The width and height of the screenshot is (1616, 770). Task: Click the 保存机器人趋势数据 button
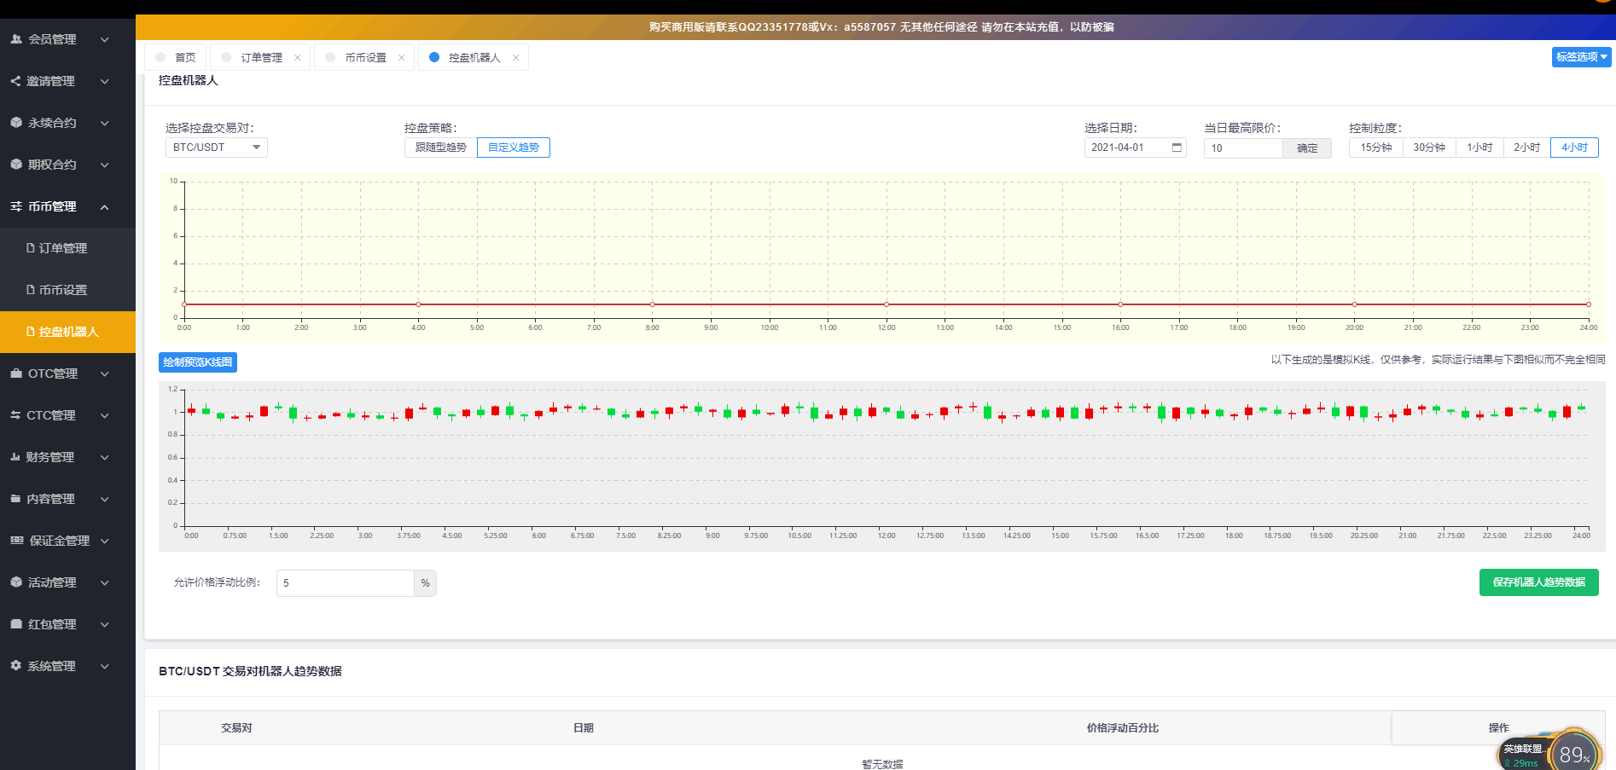click(x=1538, y=582)
